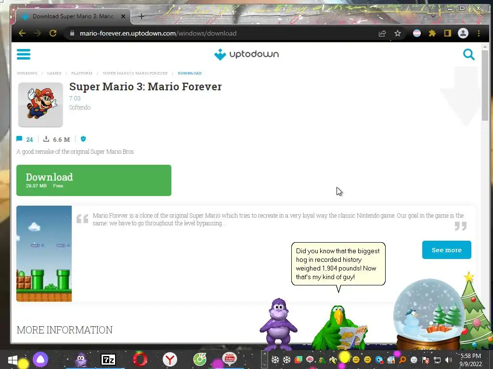493x369 pixels.
Task: Open the green Coc Coc taskbar icon
Action: point(200,359)
